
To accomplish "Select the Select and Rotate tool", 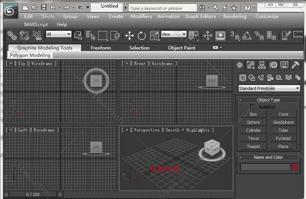I will click(x=142, y=35).
